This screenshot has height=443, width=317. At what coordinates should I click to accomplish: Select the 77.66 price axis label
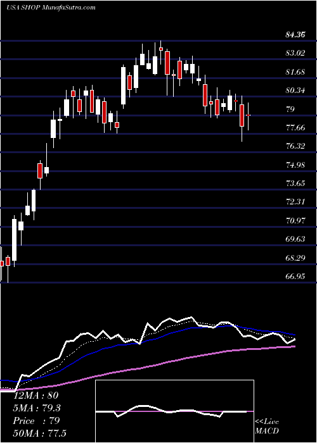tap(295, 128)
